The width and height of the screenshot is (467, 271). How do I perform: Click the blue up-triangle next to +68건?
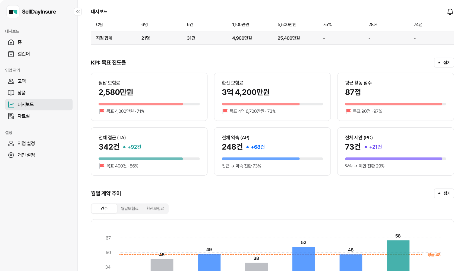tap(248, 147)
